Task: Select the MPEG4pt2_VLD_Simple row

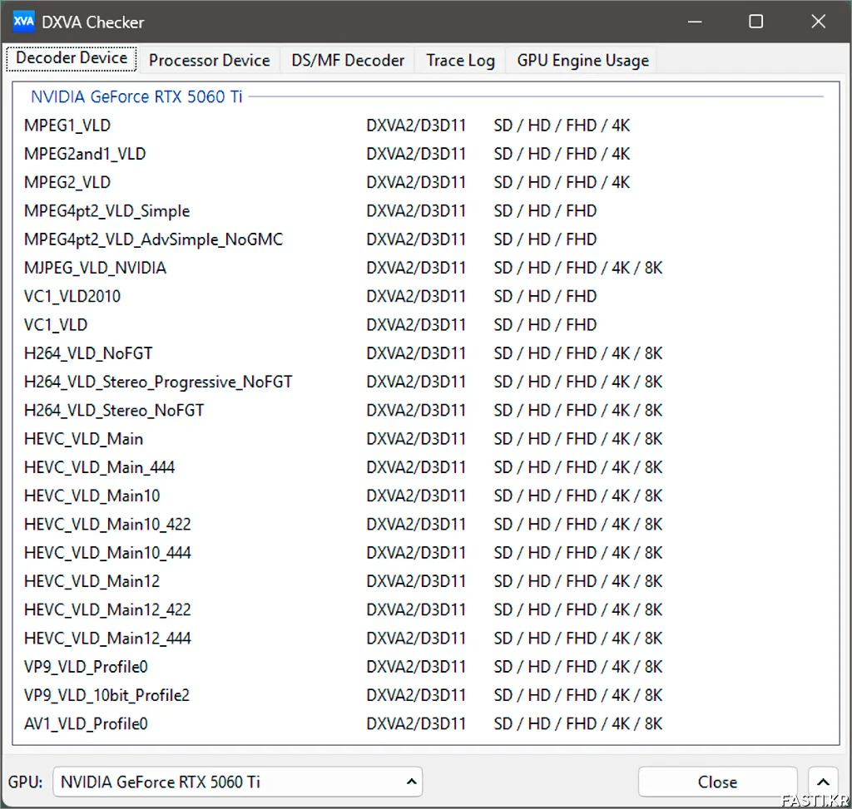Action: click(425, 210)
